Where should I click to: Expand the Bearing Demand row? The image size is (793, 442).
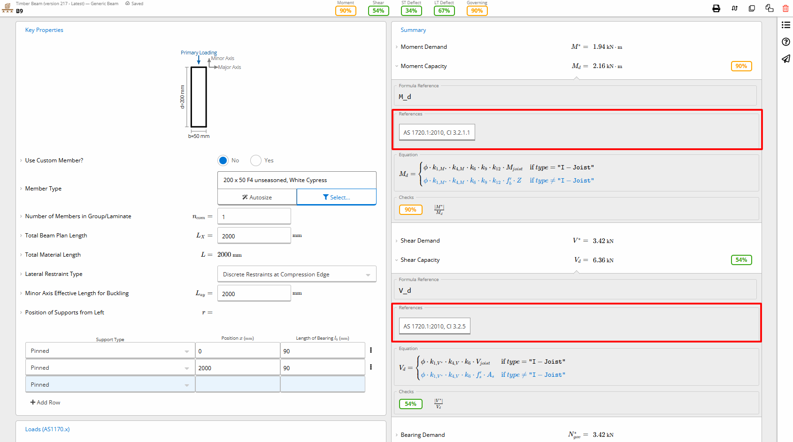[397, 435]
